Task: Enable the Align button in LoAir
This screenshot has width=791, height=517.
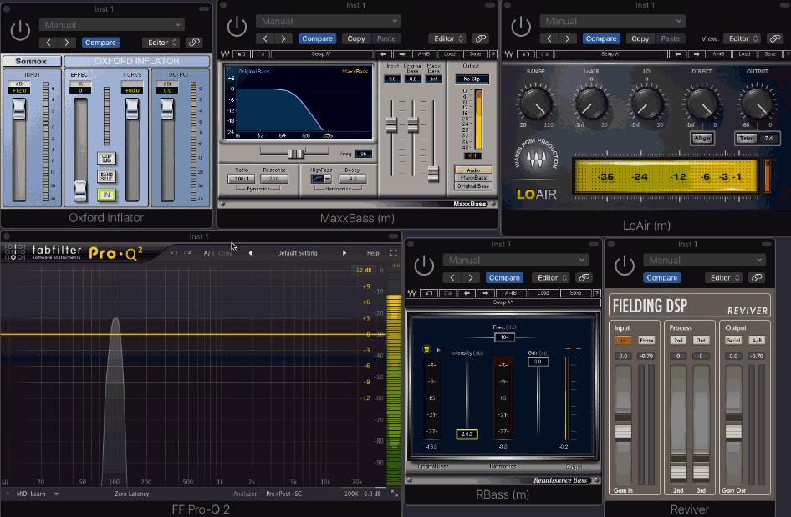Action: 702,138
